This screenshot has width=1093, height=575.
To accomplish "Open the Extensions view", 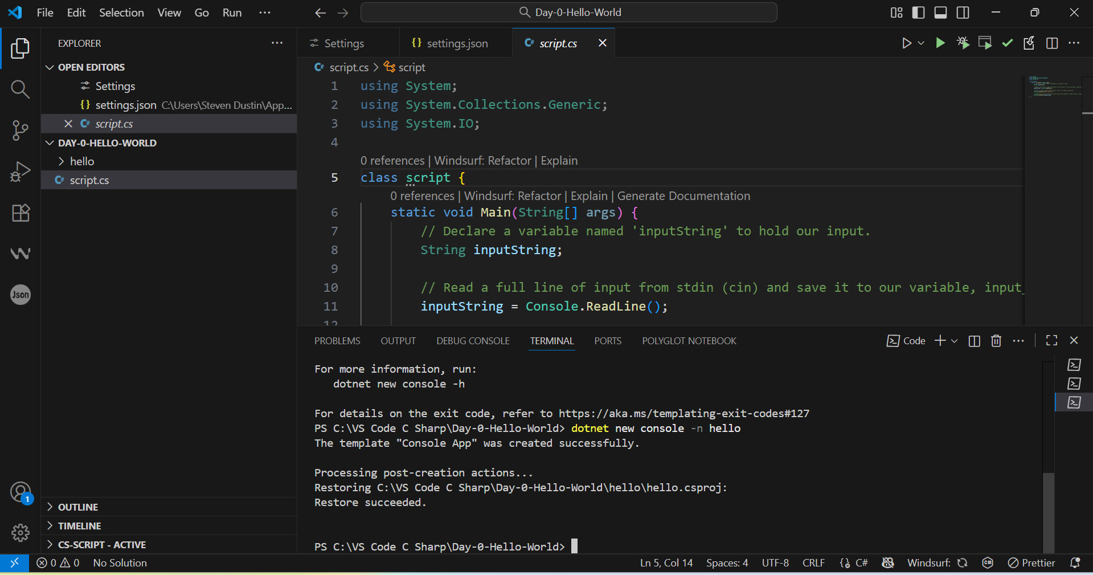I will tap(20, 213).
